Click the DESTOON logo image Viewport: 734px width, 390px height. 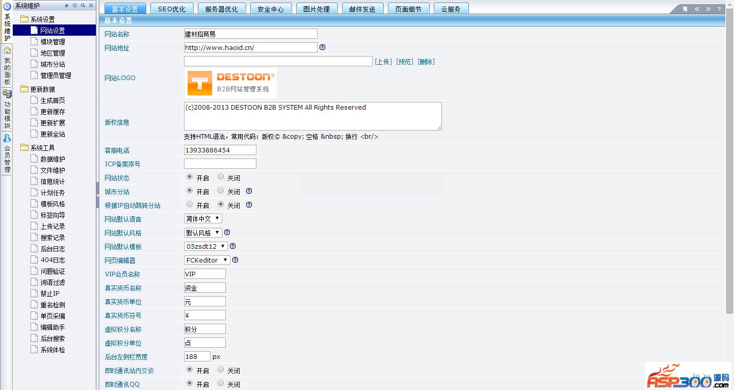tap(230, 83)
